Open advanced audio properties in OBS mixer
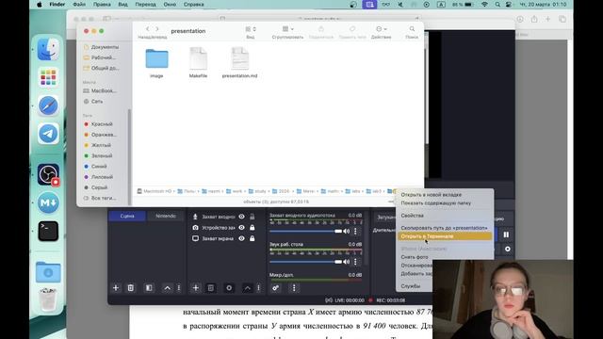603x339 pixels. (x=276, y=287)
